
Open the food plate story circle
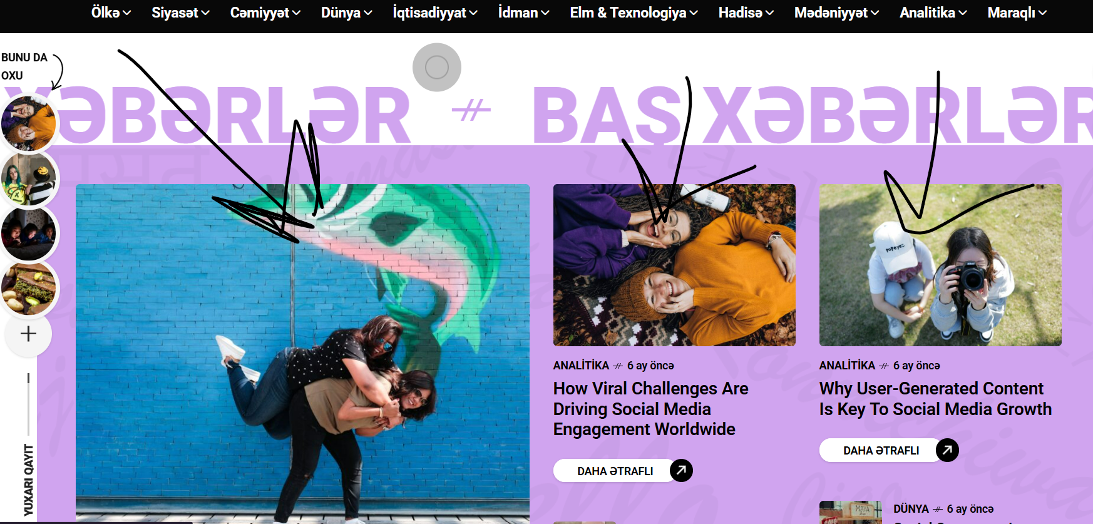pyautogui.click(x=29, y=288)
